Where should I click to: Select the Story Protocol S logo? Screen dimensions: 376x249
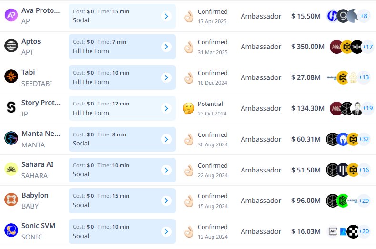[x=11, y=107]
